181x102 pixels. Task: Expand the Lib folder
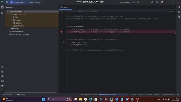[x=12, y=17]
